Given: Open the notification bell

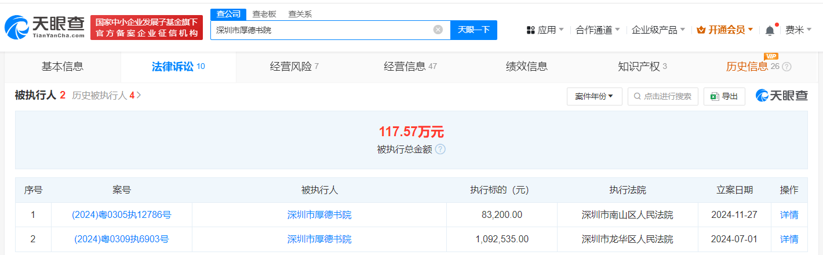Looking at the screenshot, I should [x=770, y=30].
